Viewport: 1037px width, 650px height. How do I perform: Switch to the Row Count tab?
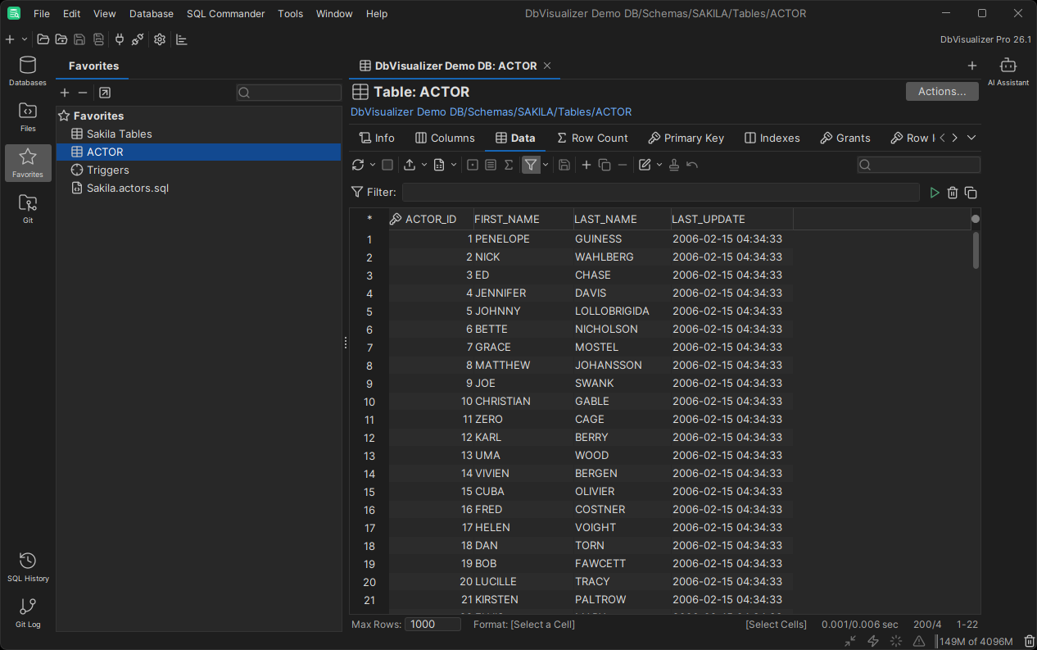592,138
